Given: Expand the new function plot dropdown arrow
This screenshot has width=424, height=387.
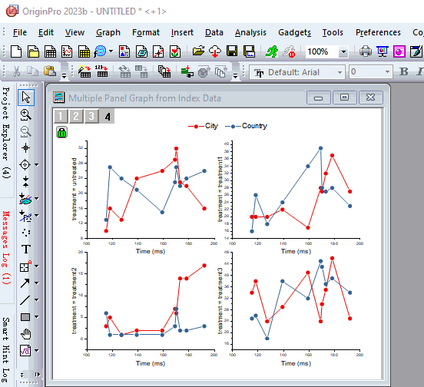Looking at the screenshot, I should click(x=111, y=51).
